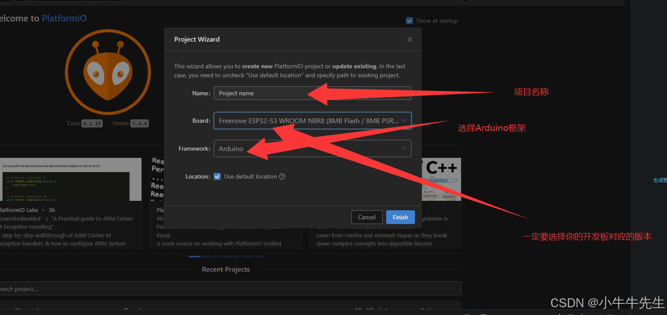Open the Board dropdown arrow
This screenshot has width=667, height=315.
[x=403, y=121]
